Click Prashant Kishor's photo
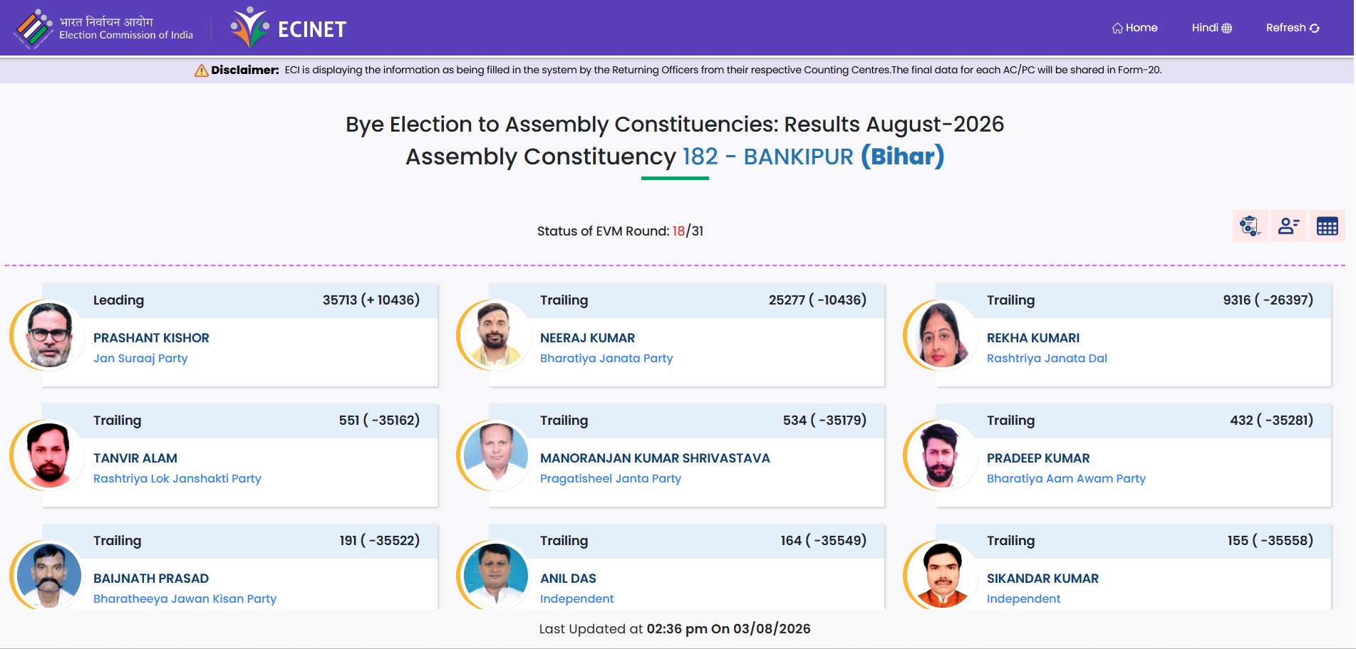 (48, 334)
